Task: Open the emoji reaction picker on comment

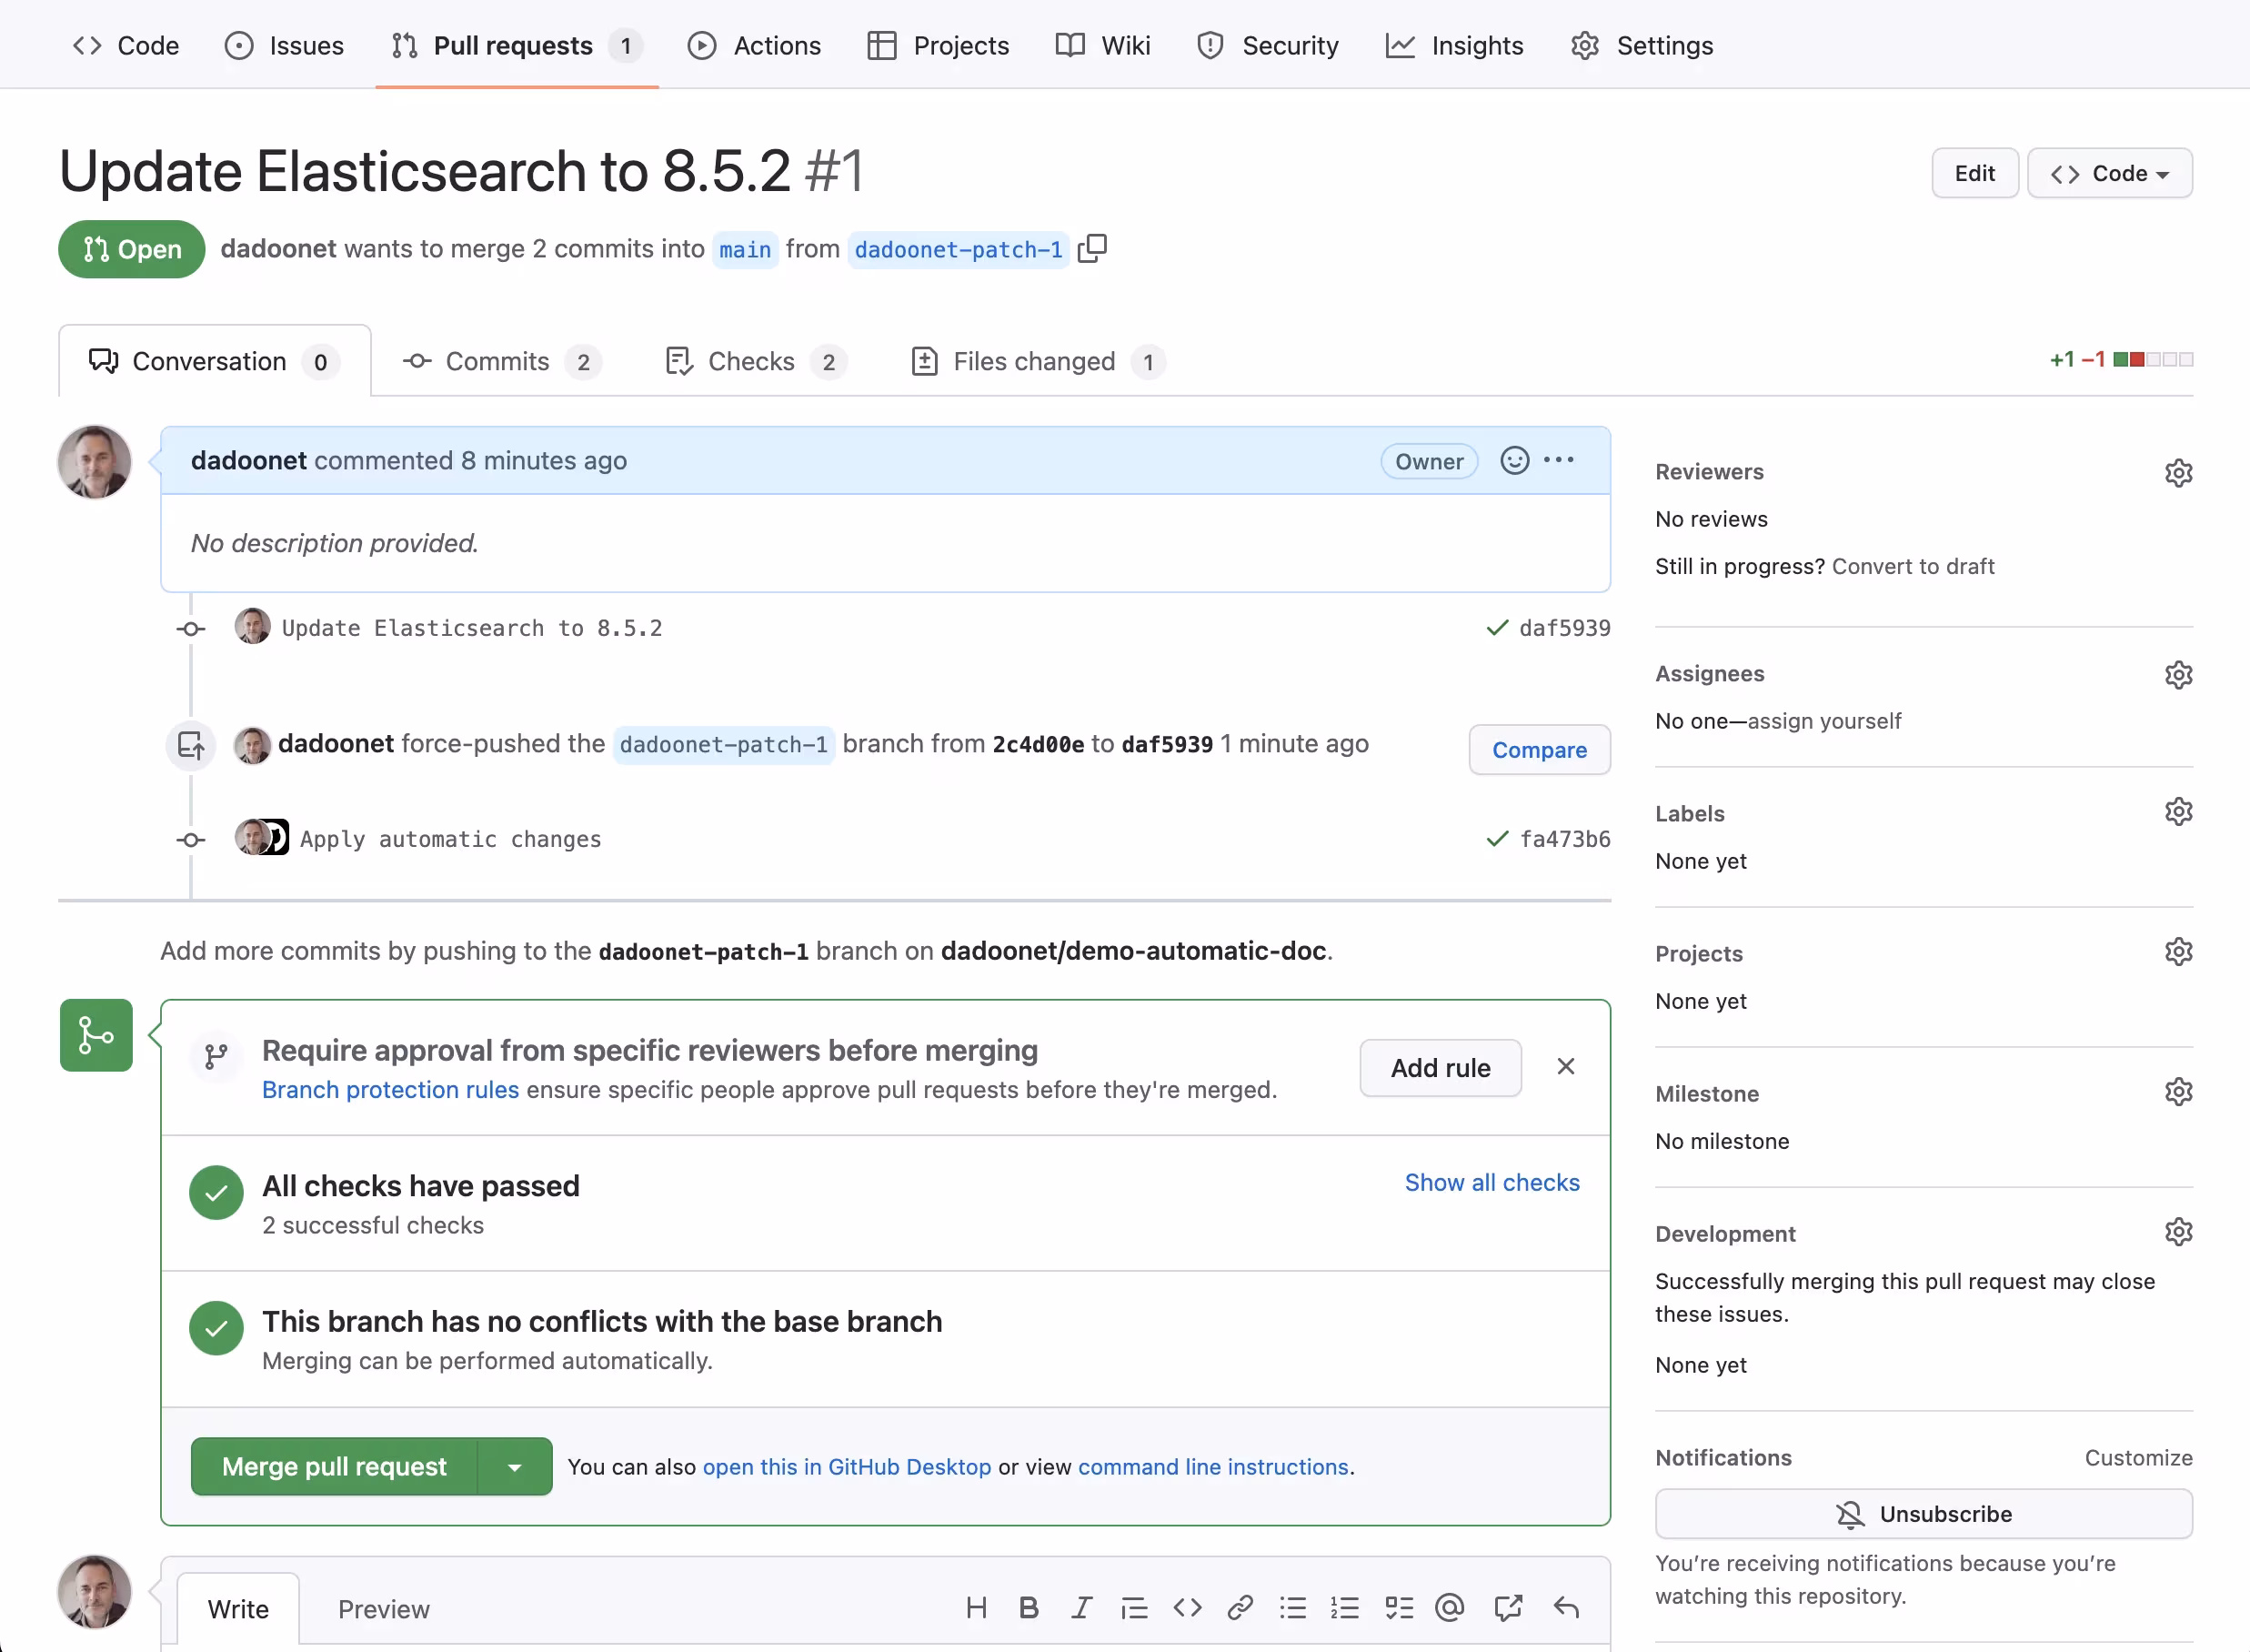Action: coord(1513,461)
